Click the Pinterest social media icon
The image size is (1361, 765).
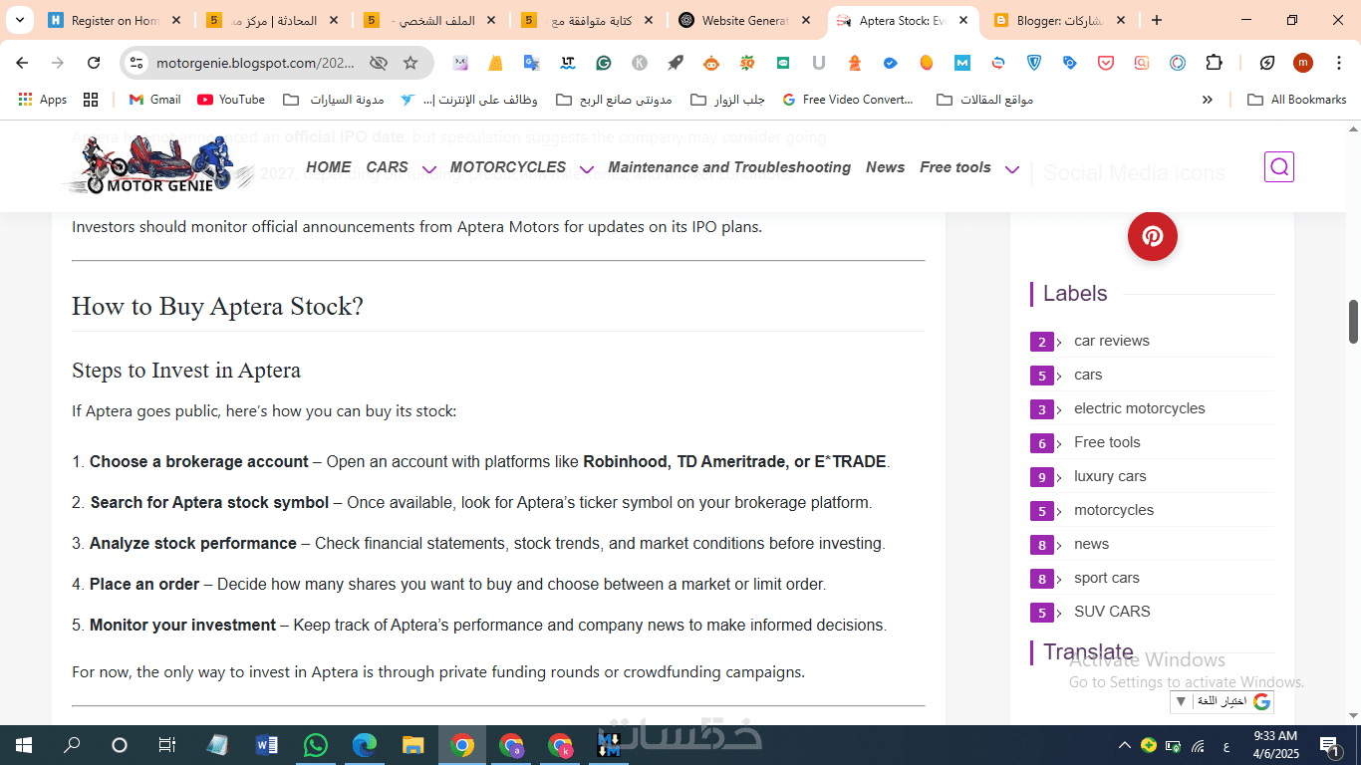click(x=1153, y=236)
